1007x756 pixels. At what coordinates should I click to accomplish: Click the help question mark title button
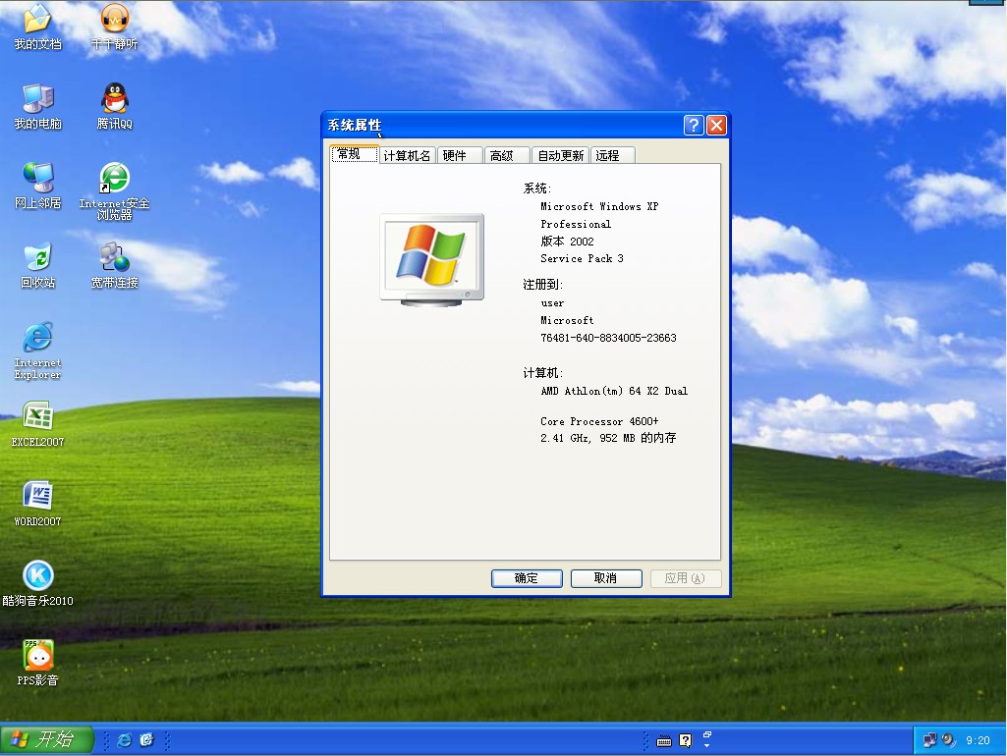pos(694,125)
